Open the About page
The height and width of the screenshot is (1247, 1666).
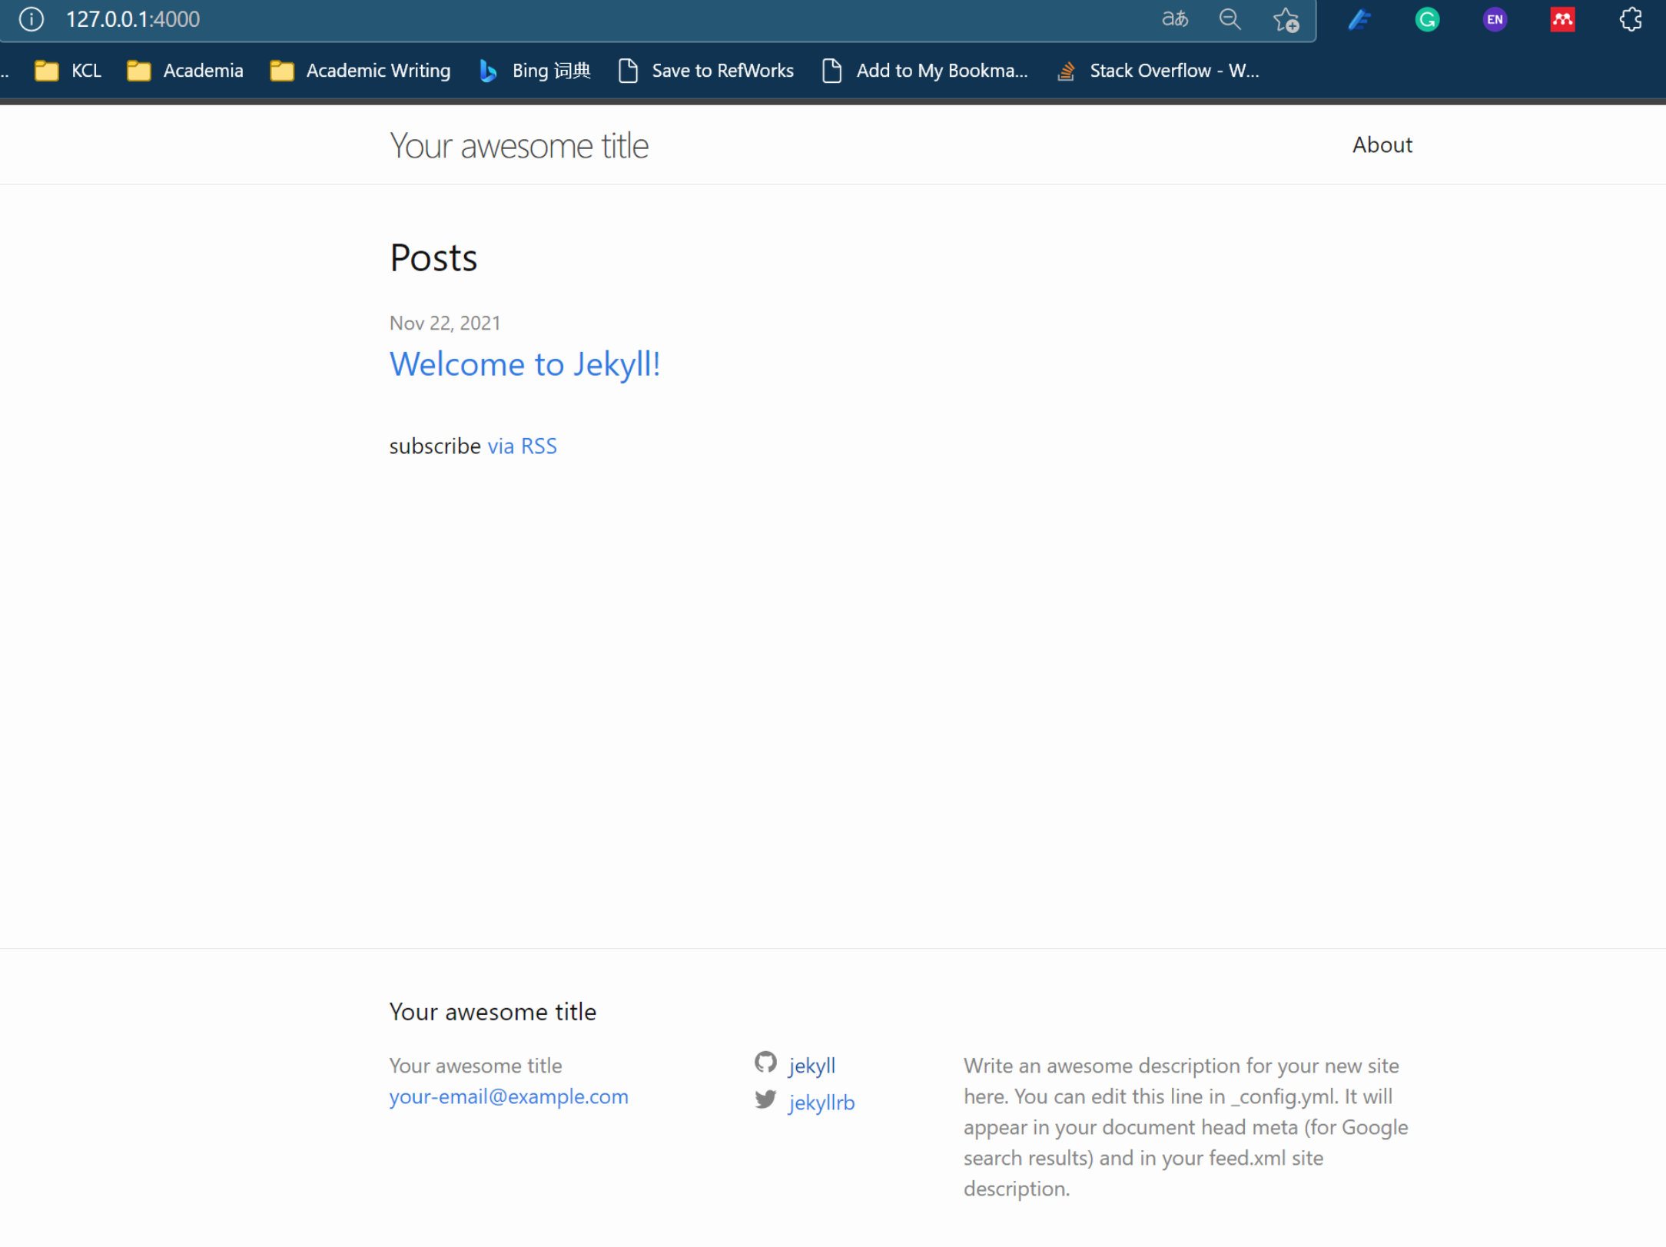coord(1382,144)
